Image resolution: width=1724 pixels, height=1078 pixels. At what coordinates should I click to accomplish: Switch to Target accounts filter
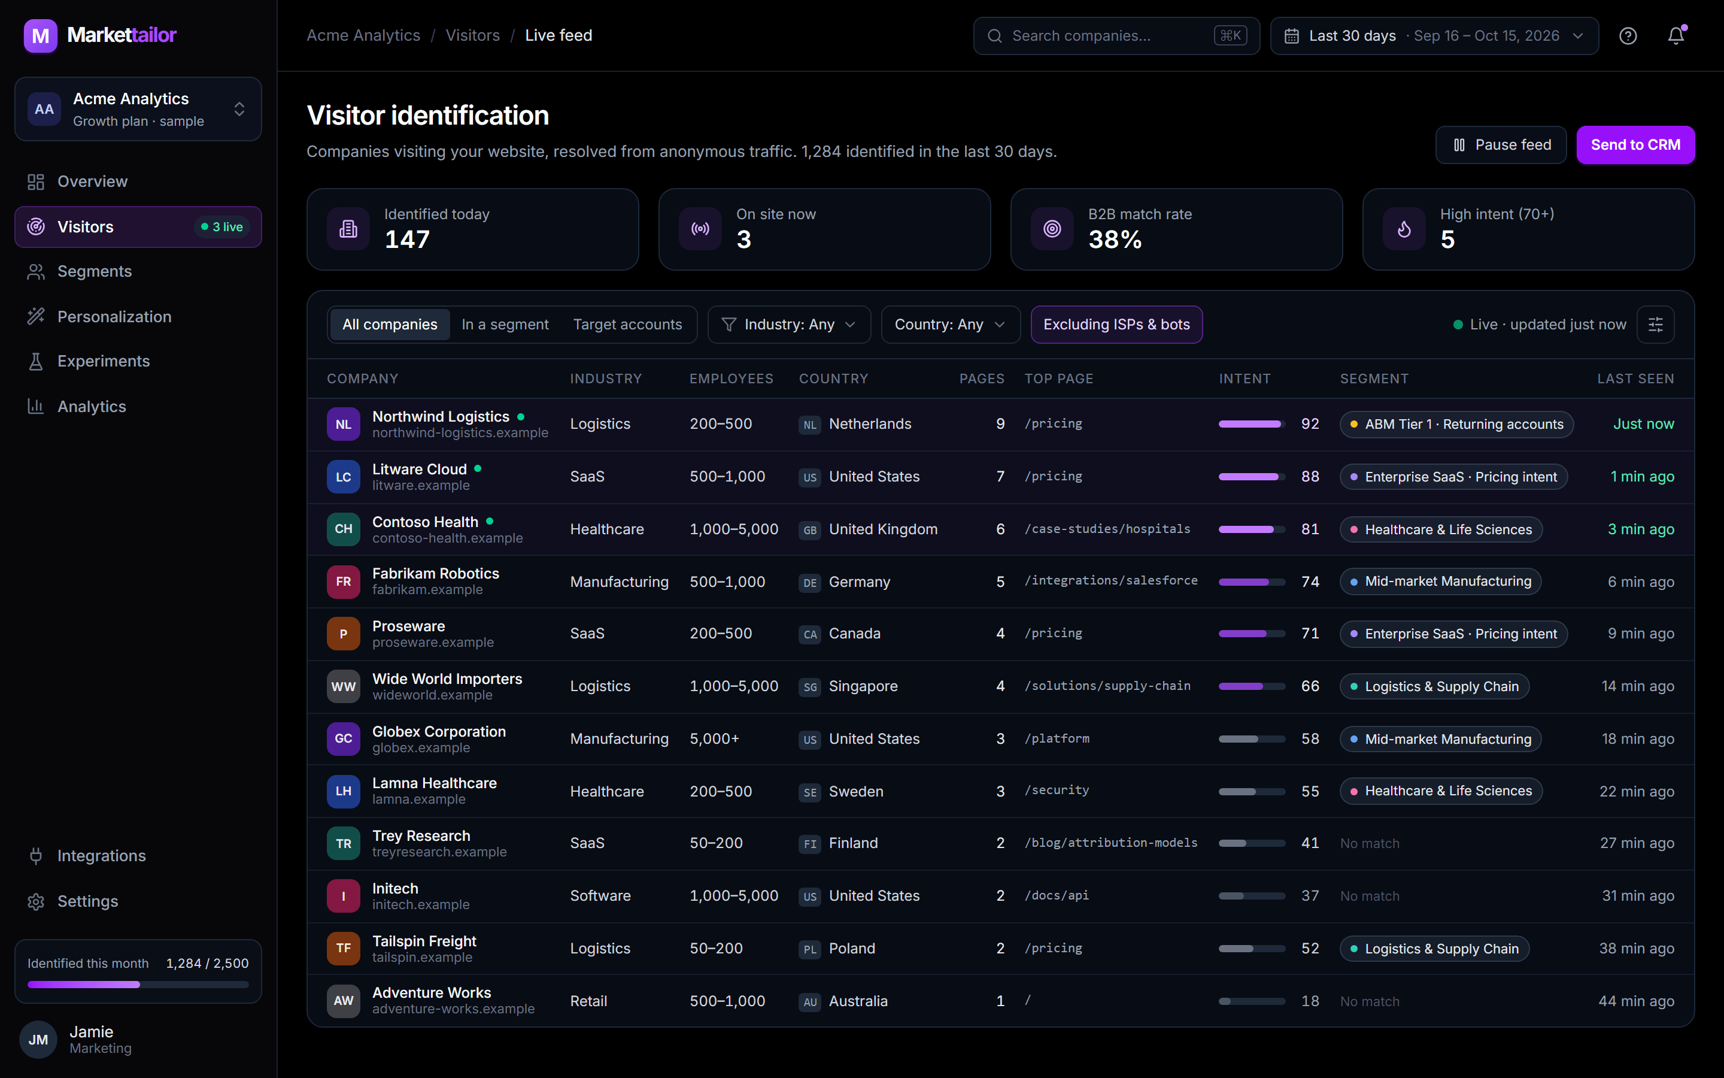(627, 325)
